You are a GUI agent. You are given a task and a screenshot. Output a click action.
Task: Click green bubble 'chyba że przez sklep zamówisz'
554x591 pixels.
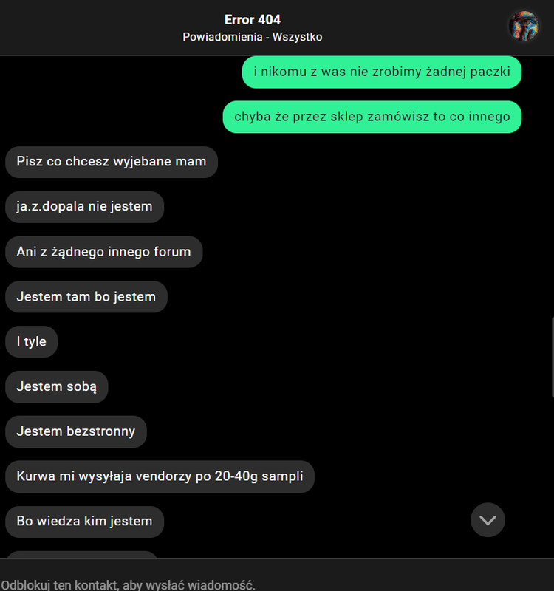click(372, 117)
